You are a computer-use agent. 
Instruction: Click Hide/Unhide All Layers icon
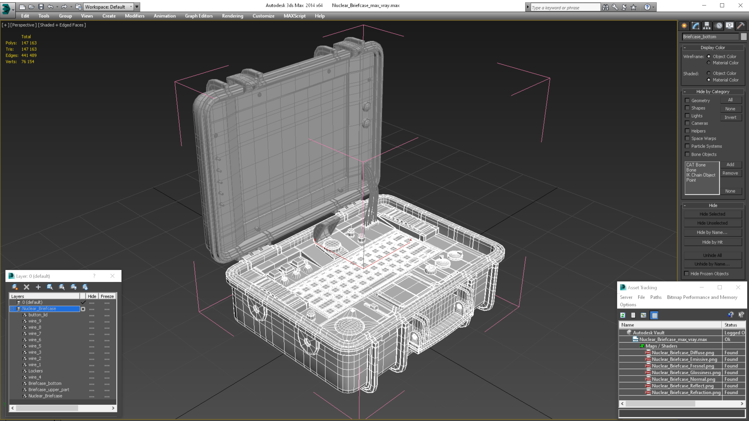pyautogui.click(x=73, y=287)
